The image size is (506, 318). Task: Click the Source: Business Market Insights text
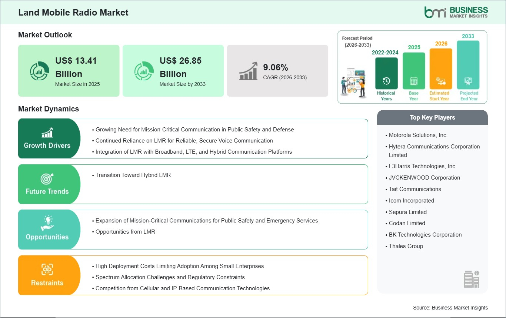[450, 308]
